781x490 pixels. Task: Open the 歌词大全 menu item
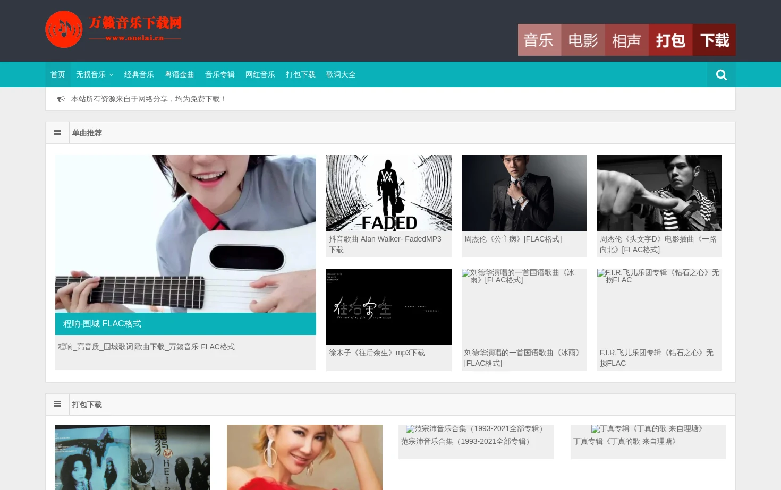[341, 75]
